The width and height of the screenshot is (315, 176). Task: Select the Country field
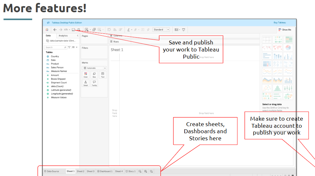pyautogui.click(x=55, y=56)
